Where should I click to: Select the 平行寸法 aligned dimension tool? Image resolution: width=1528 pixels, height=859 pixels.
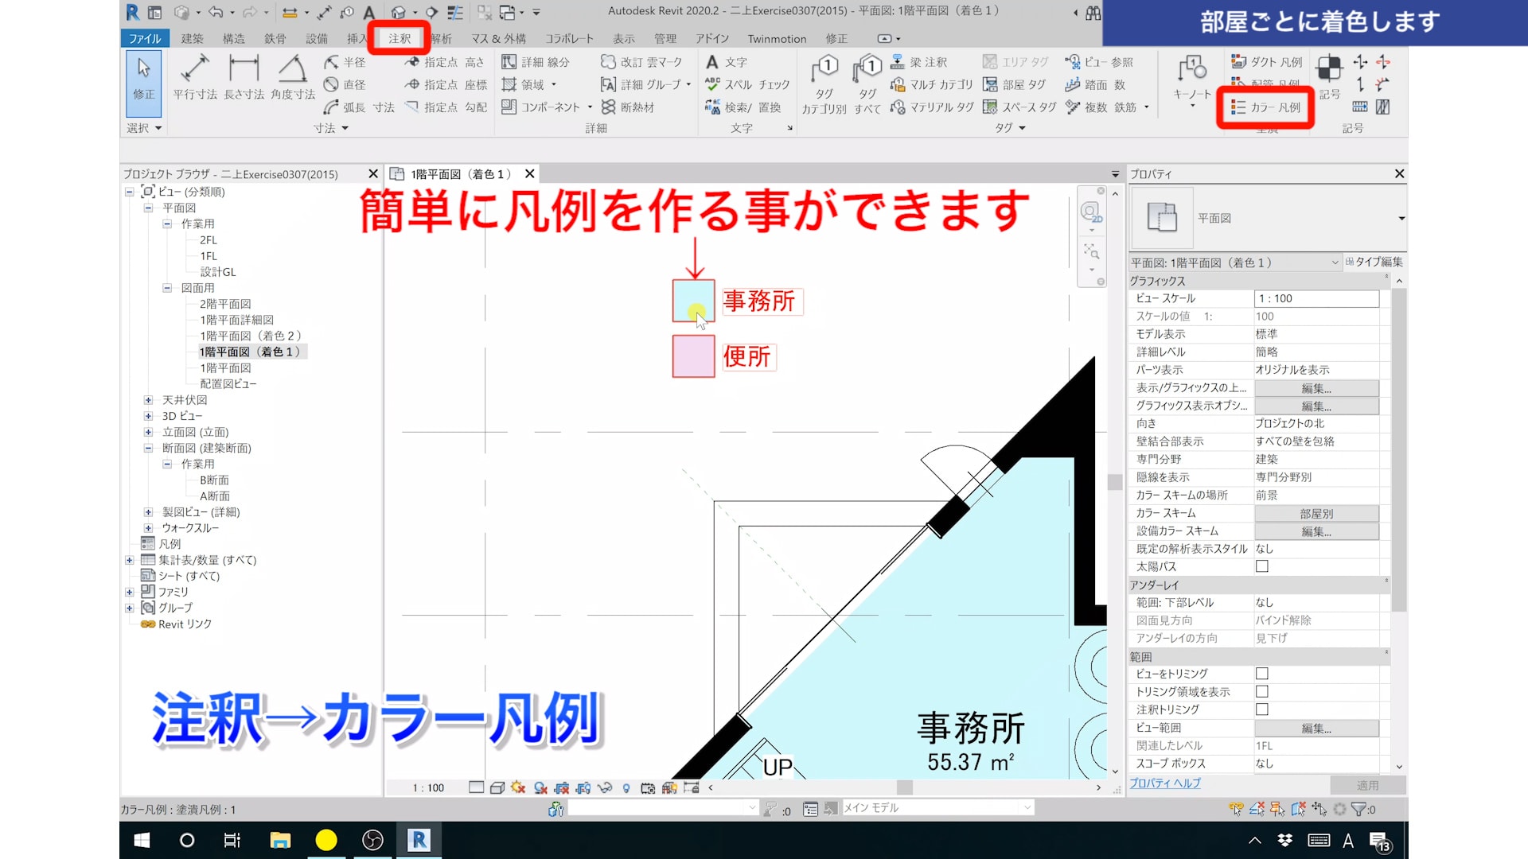195,77
